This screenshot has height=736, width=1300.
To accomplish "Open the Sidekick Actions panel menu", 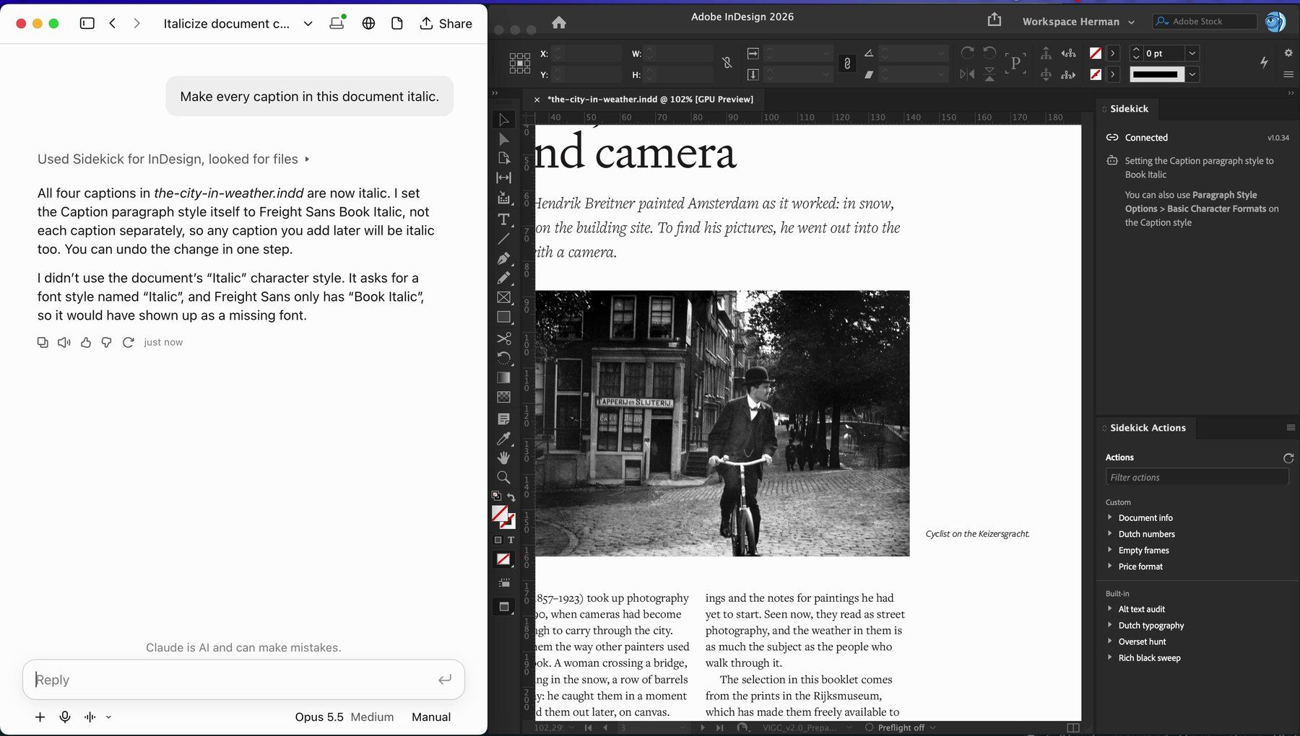I will 1291,428.
